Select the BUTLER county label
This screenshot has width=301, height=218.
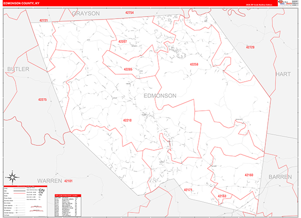click(18, 69)
